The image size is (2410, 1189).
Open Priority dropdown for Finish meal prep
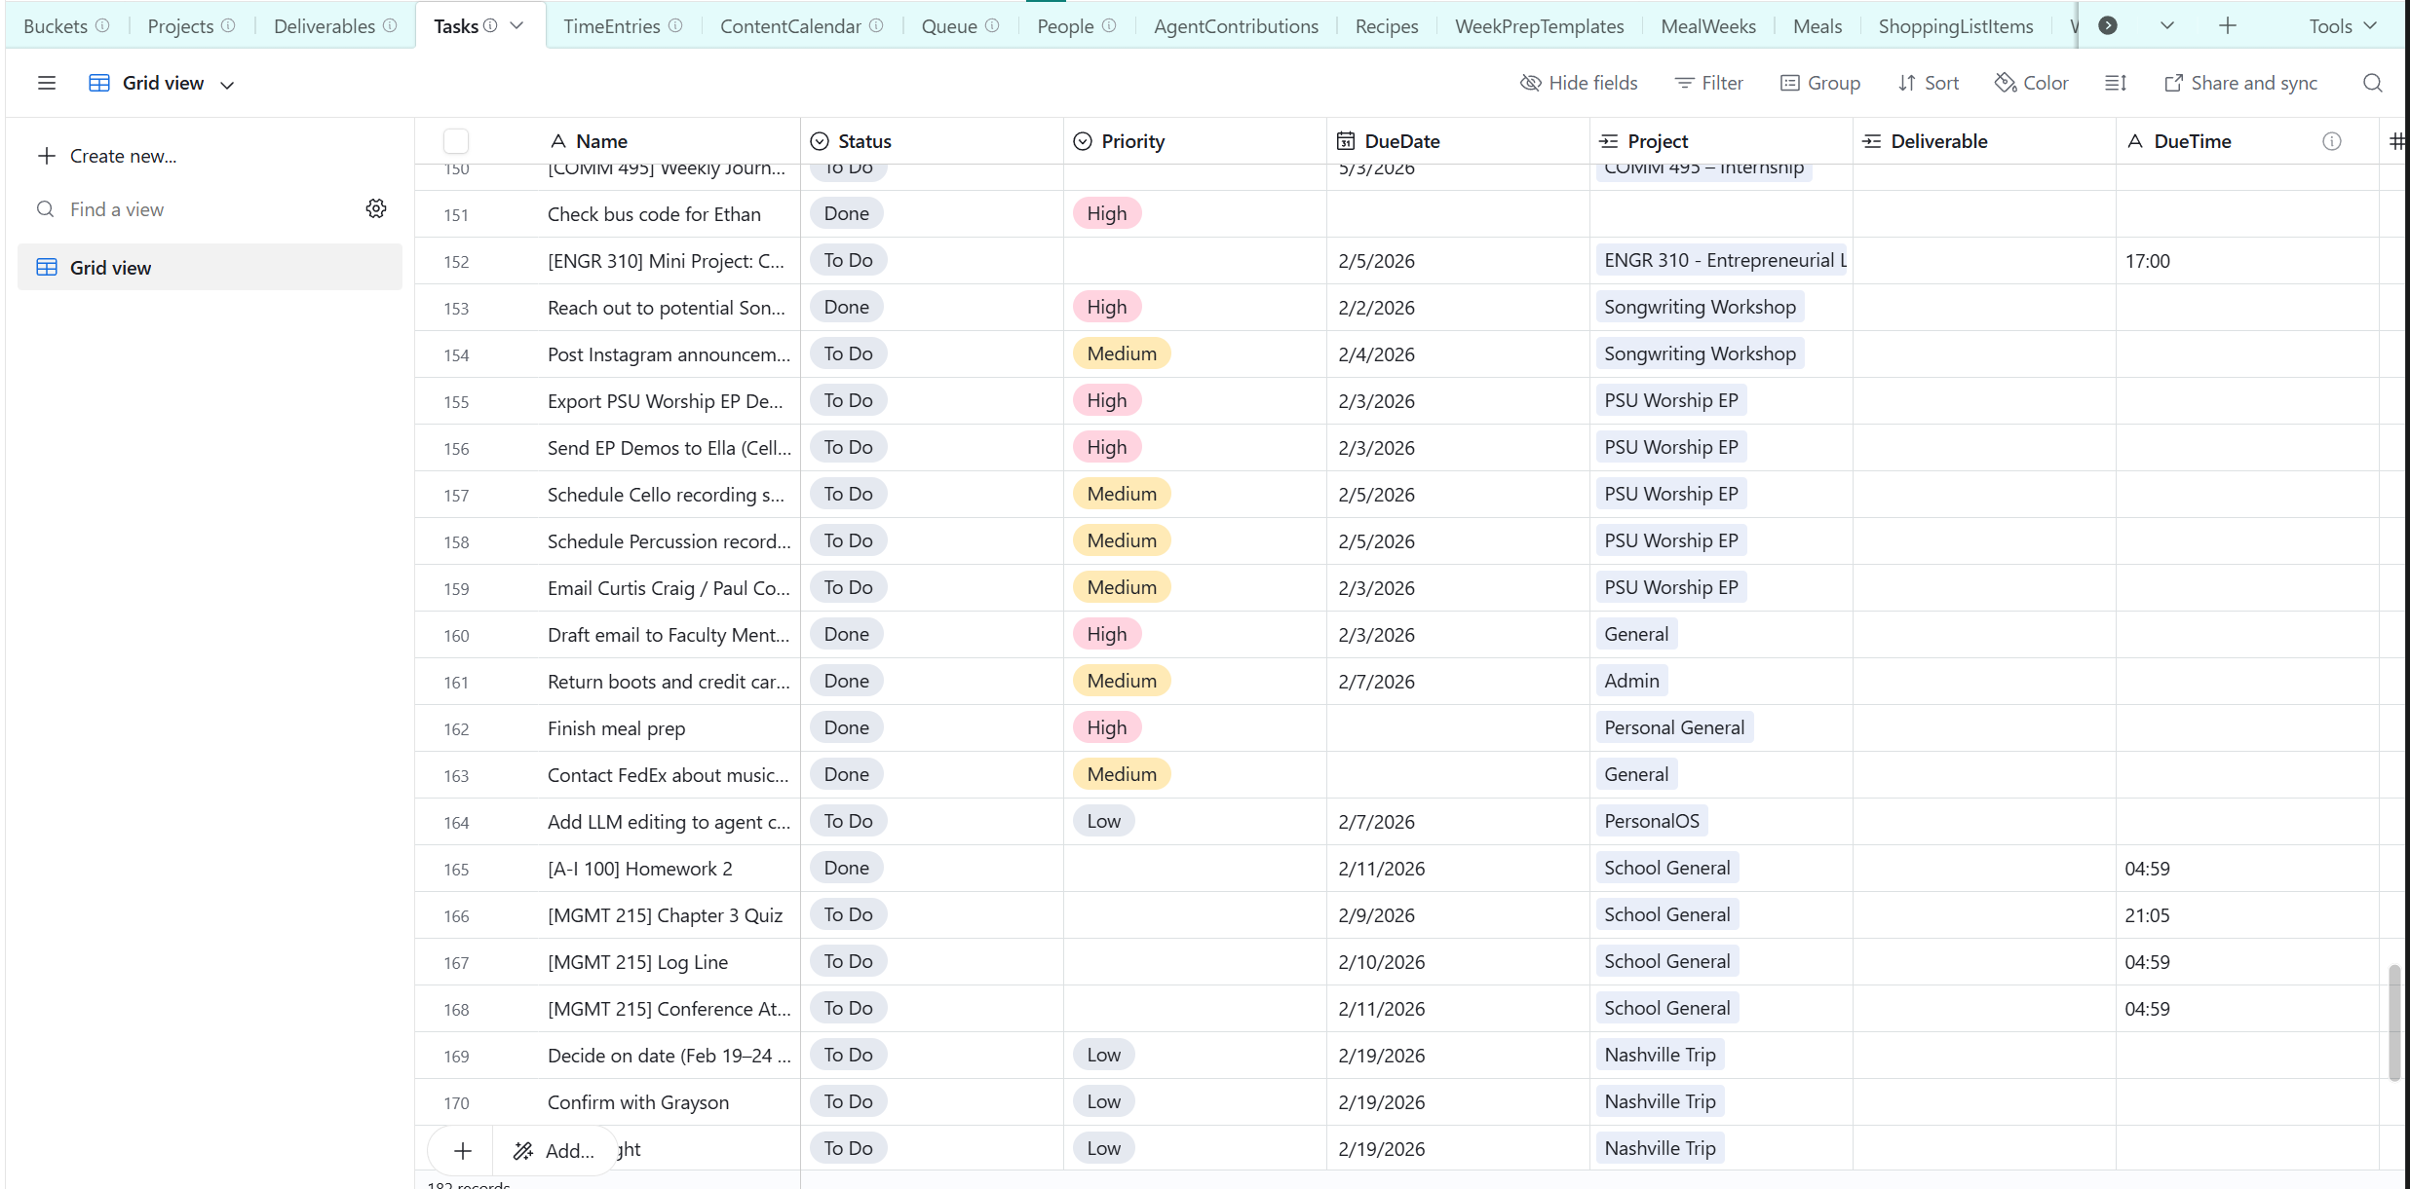click(x=1107, y=727)
